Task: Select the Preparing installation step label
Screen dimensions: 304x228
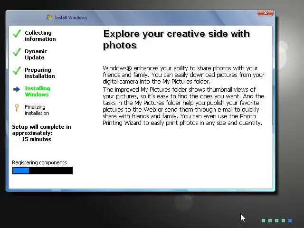Action: tap(40, 73)
